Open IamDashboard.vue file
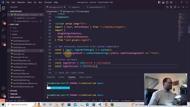190x107 pixels. pos(21,41)
